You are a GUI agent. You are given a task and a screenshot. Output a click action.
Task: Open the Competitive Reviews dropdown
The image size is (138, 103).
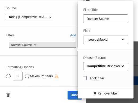(x=105, y=66)
